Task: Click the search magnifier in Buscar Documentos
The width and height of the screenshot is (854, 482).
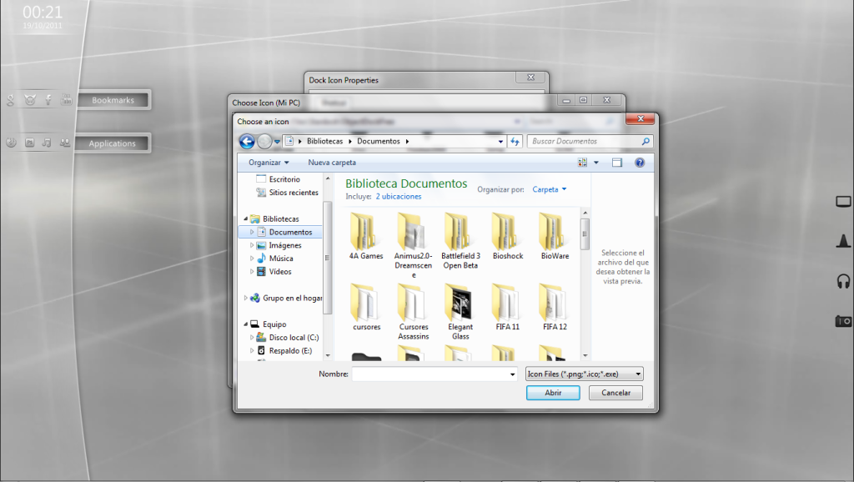Action: (646, 141)
